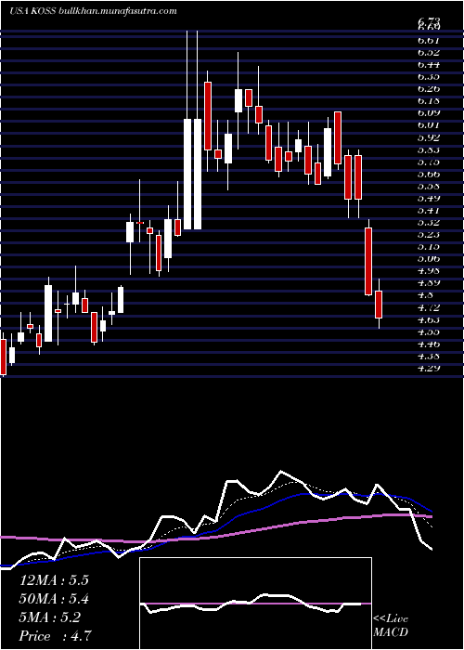The height and width of the screenshot is (650, 464).
Task: Click the '<<Live MACD' label
Action: point(391,626)
